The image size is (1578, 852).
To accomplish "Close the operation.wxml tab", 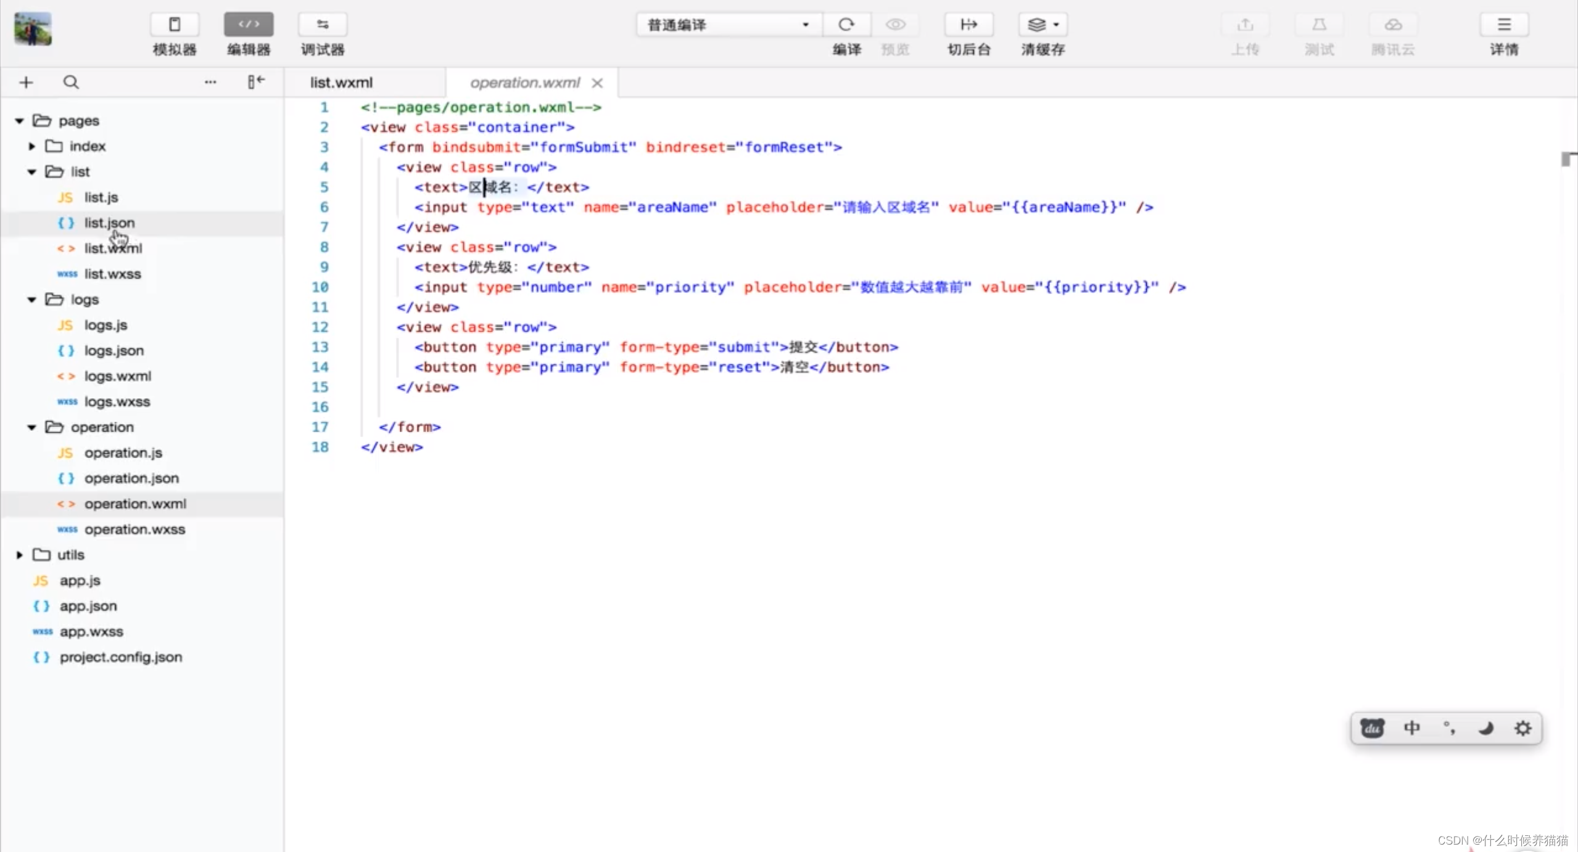I will click(597, 83).
